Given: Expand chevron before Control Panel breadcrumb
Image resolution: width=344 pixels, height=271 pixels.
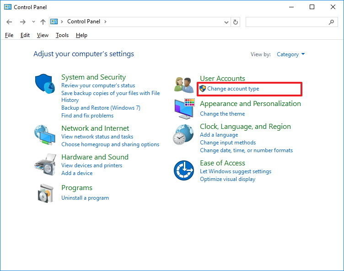Looking at the screenshot, I should pos(62,21).
